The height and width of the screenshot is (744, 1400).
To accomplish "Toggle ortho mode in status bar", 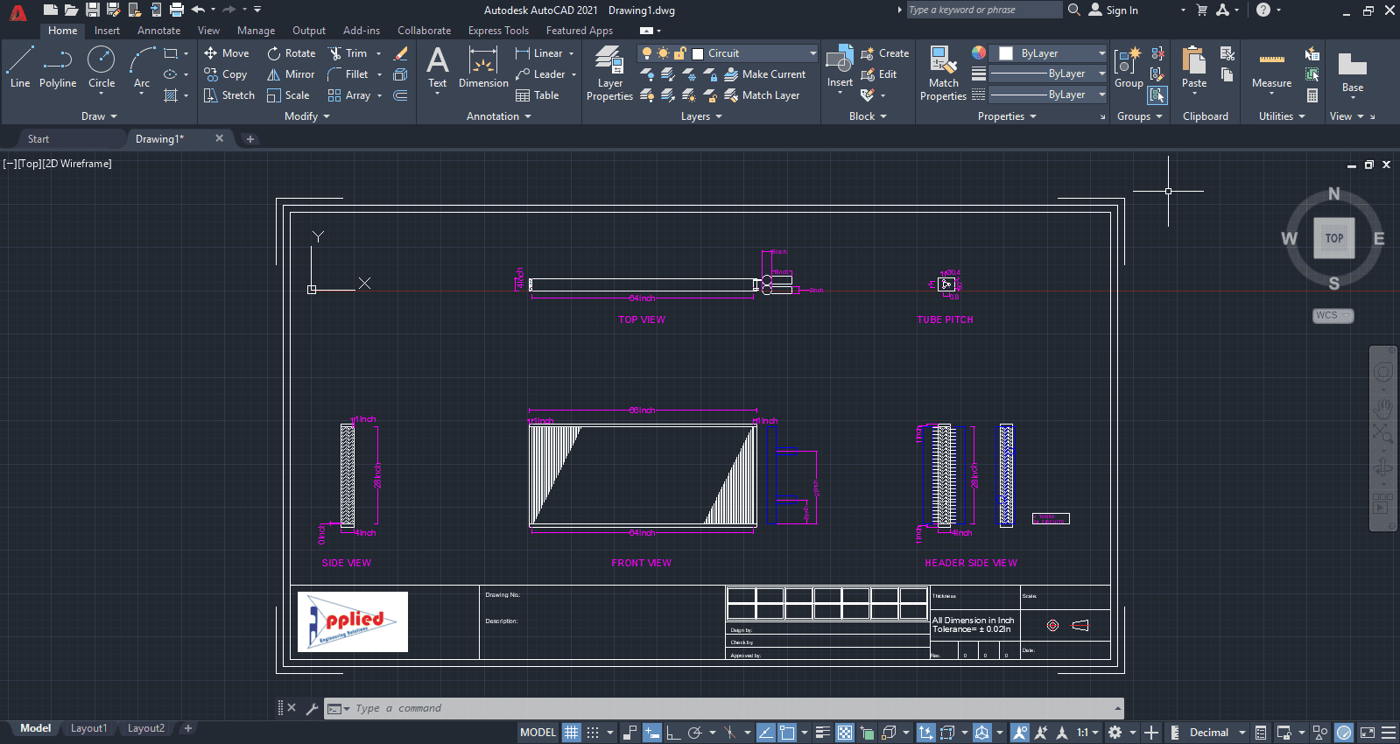I will pos(673,733).
